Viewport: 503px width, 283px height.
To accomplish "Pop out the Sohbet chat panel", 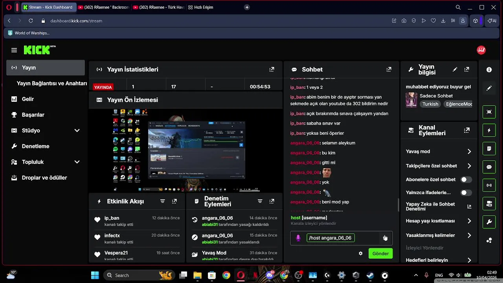I will pos(389,70).
